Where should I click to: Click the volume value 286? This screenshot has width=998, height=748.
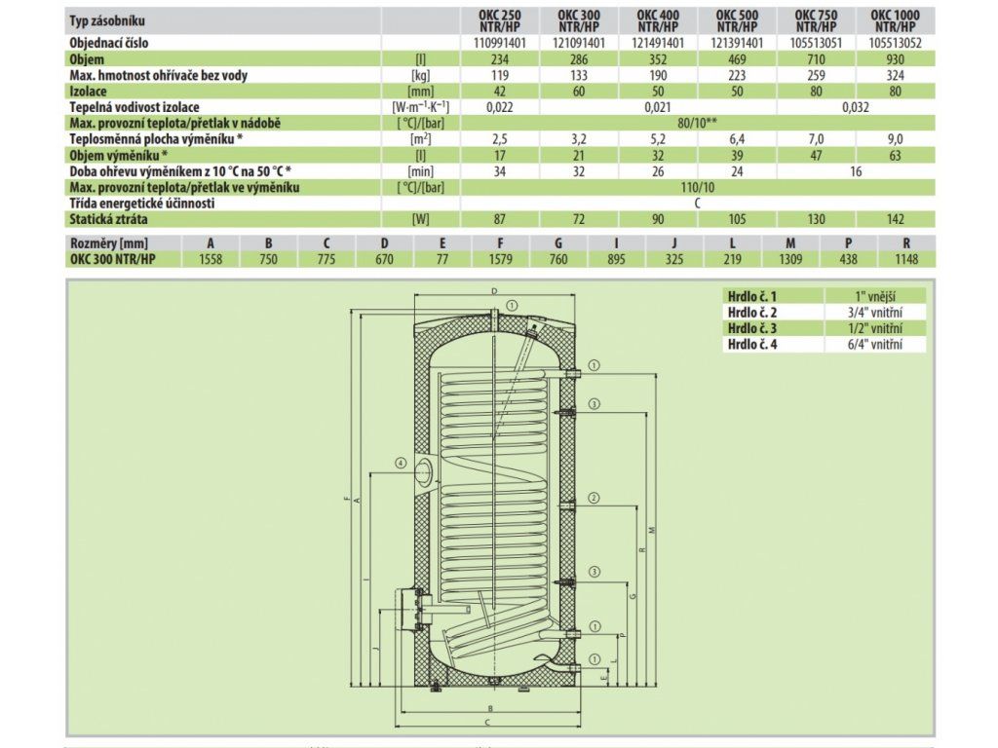click(x=579, y=59)
